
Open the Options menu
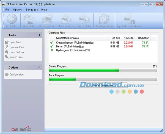18,10
